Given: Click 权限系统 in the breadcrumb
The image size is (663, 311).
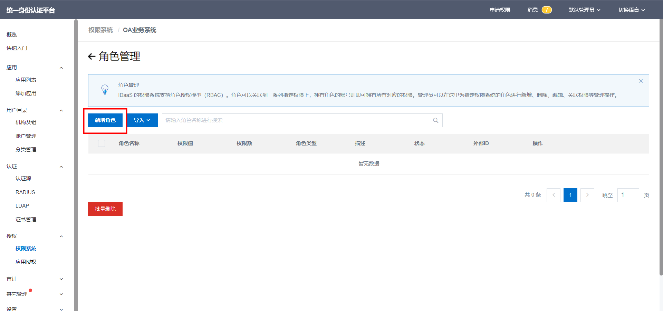Looking at the screenshot, I should click(x=100, y=30).
